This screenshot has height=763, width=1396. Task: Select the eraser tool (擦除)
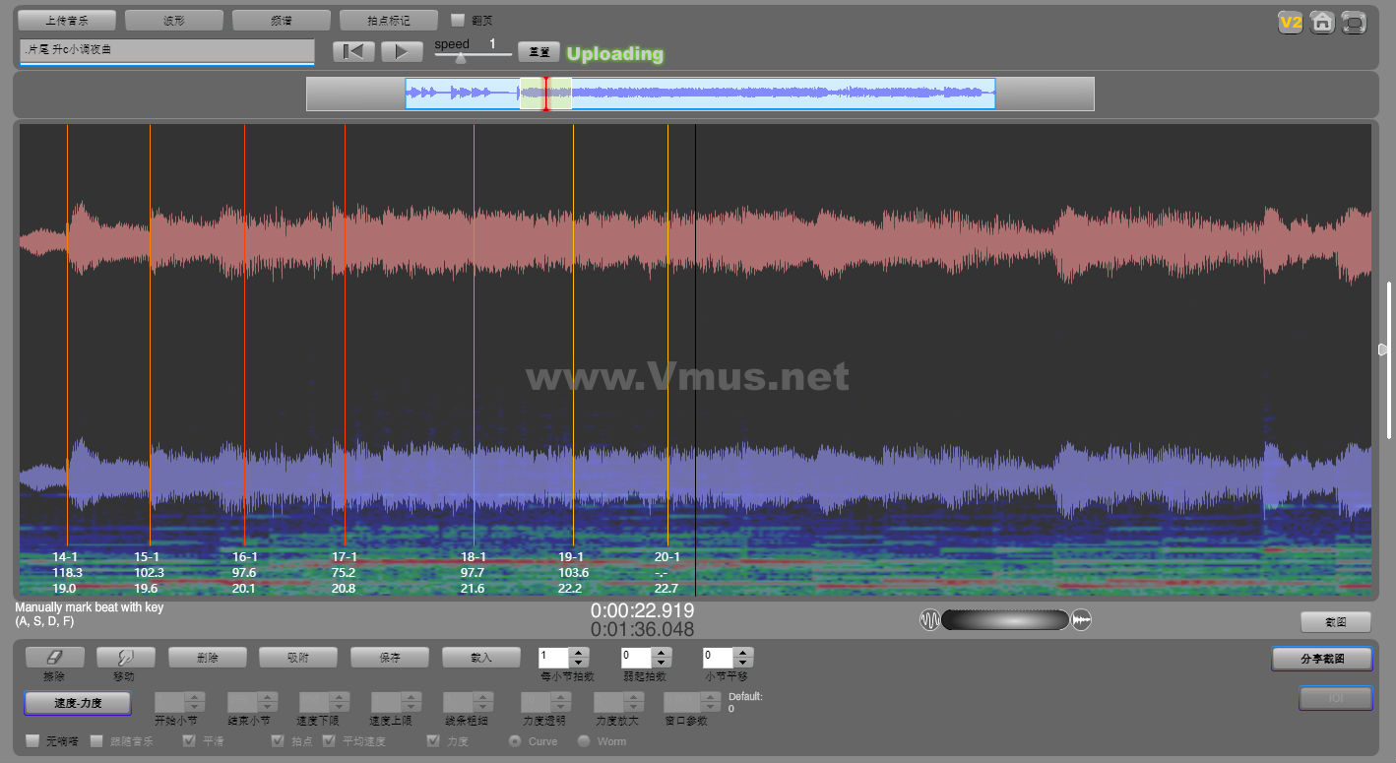tap(55, 657)
